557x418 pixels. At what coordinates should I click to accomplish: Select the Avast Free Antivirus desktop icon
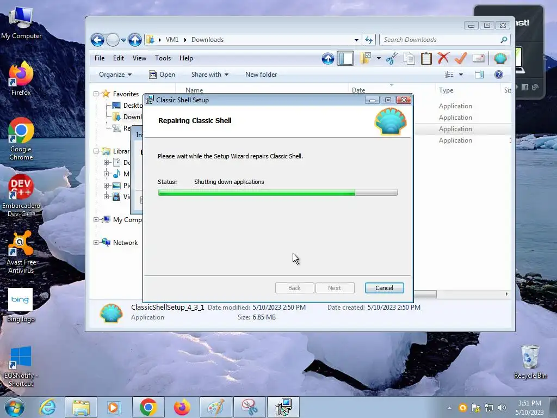(21, 252)
